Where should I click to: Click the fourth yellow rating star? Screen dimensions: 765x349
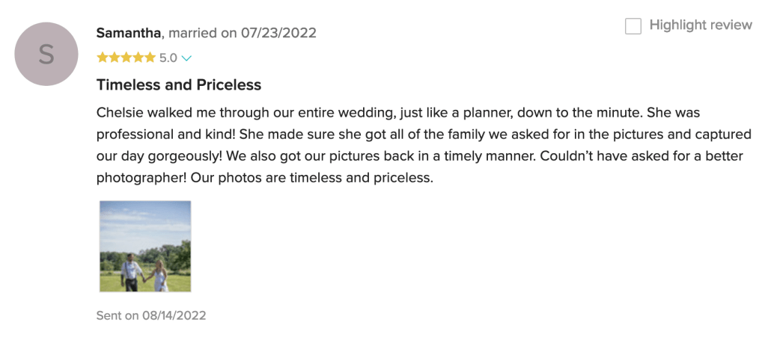coord(138,58)
